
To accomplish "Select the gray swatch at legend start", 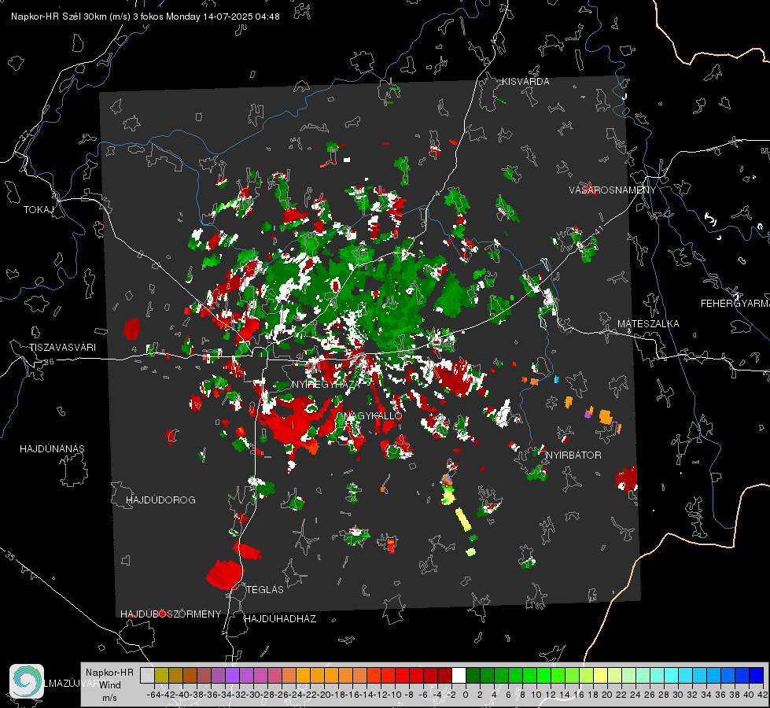I will pos(147,676).
